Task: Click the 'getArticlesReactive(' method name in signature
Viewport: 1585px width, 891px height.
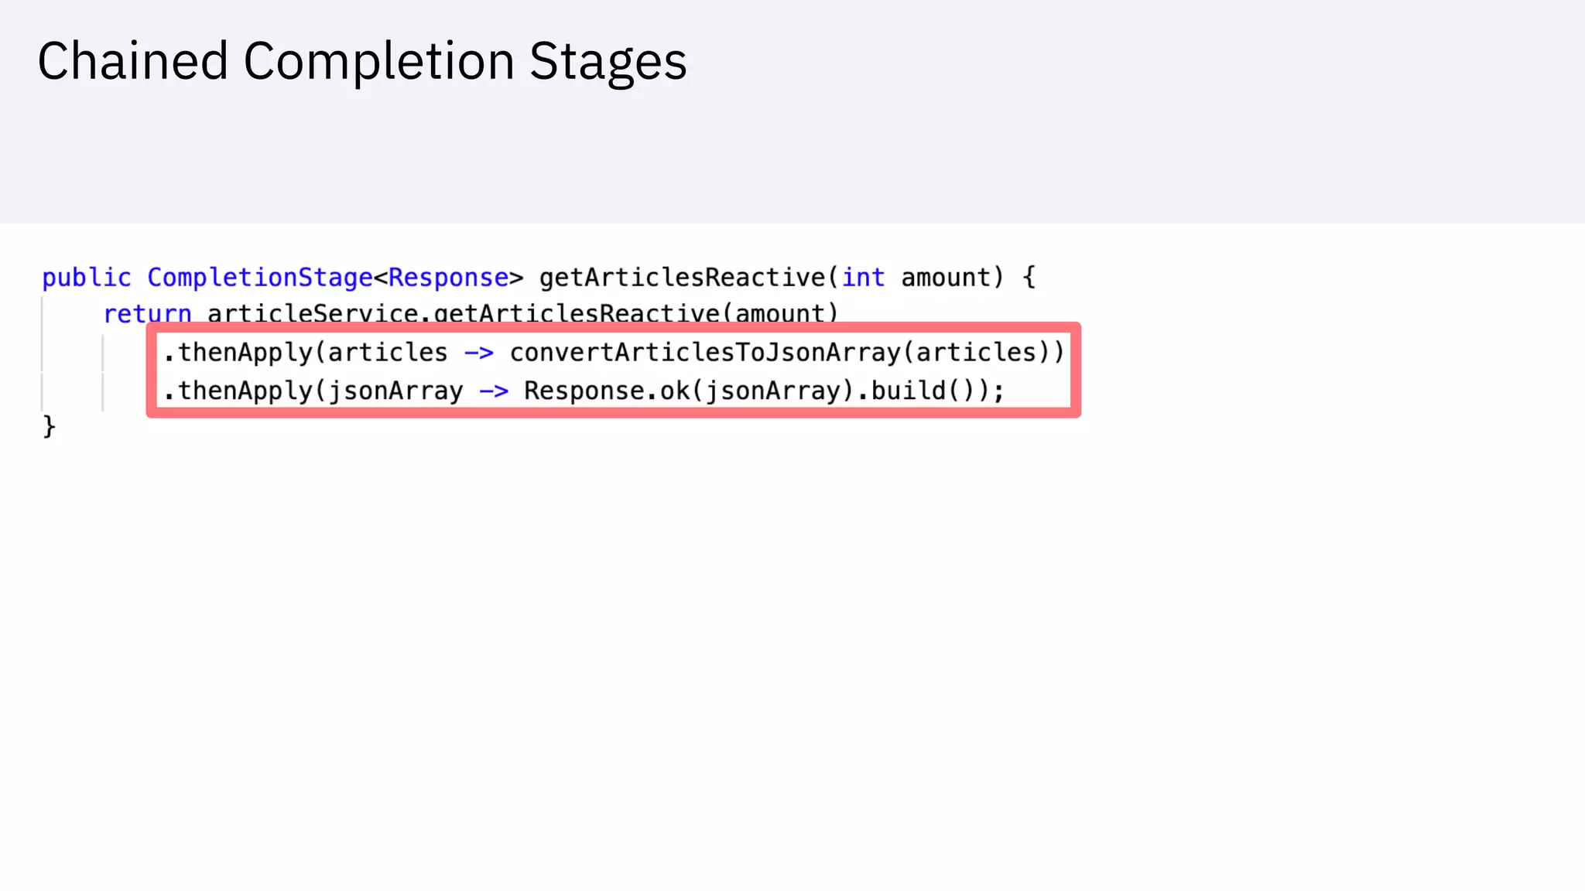Action: (690, 277)
